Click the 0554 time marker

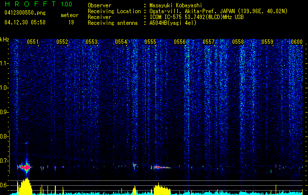(121, 41)
